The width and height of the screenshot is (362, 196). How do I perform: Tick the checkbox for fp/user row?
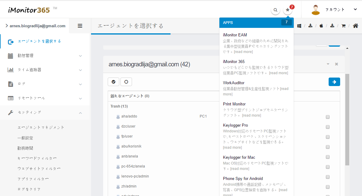[328, 137]
